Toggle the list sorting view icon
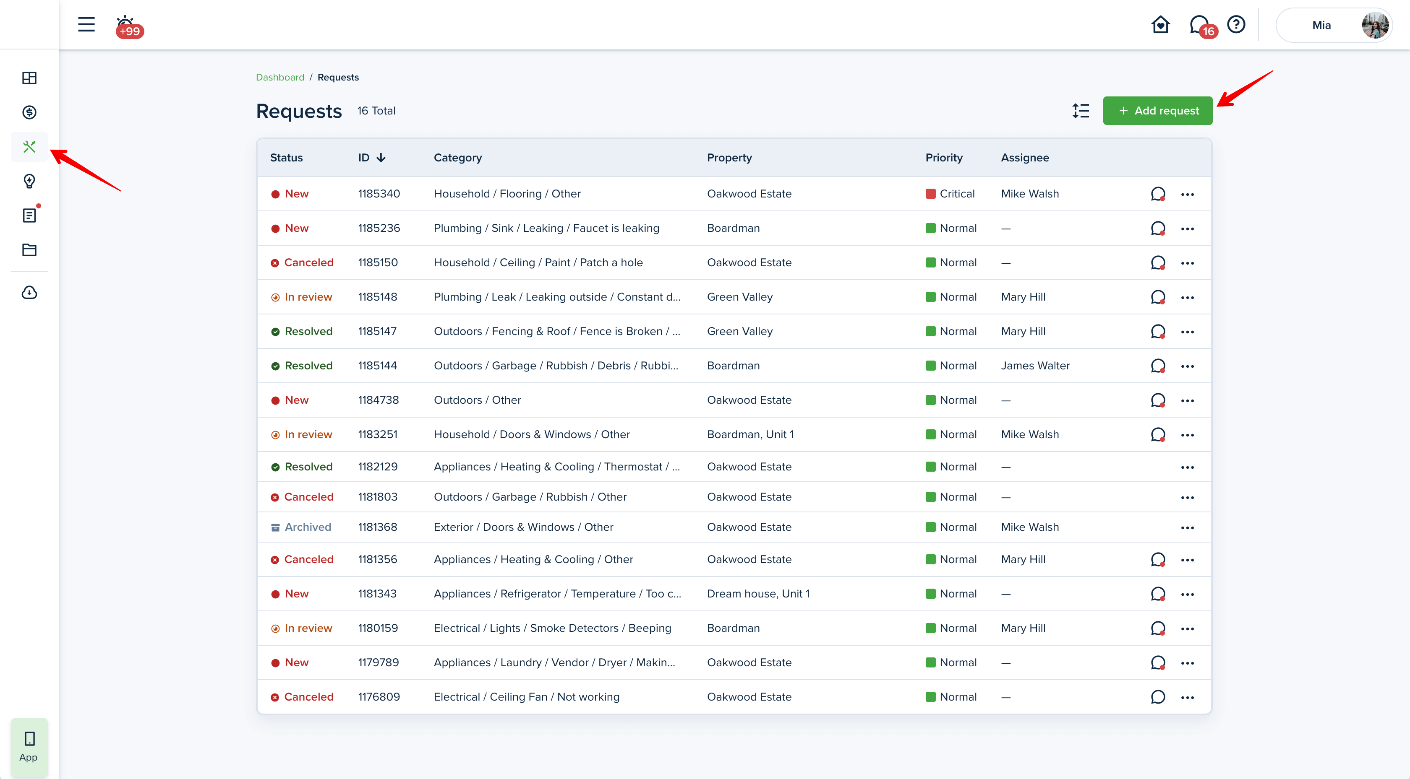This screenshot has width=1410, height=779. coord(1081,111)
